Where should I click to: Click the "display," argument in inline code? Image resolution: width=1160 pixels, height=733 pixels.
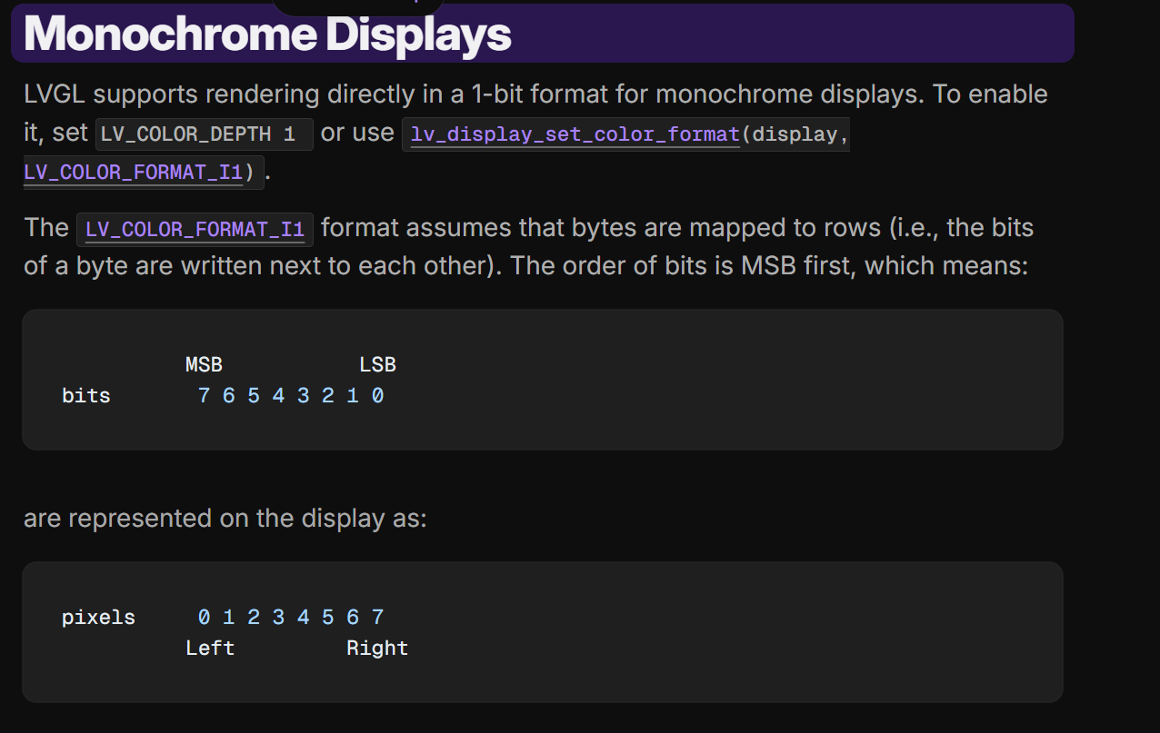(795, 134)
